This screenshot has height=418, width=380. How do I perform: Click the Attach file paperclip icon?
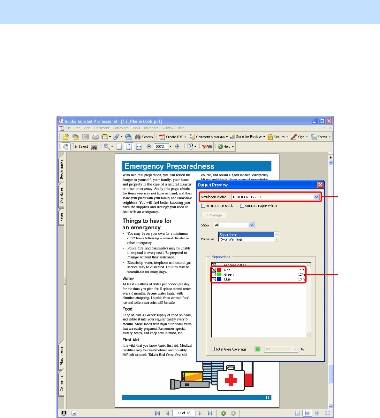[116, 137]
